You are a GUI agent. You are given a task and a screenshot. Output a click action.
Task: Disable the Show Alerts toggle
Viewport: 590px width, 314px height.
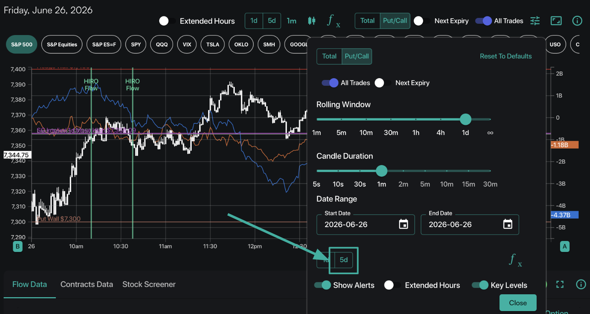(322, 285)
